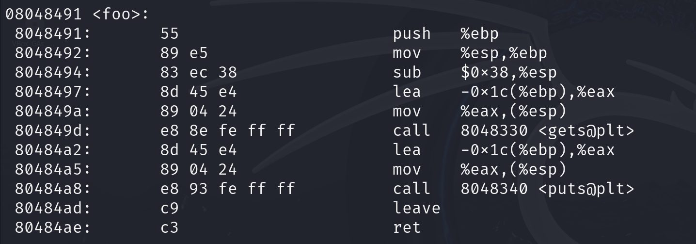
Task: Click the $0x38,%esp operand text
Action: point(508,72)
